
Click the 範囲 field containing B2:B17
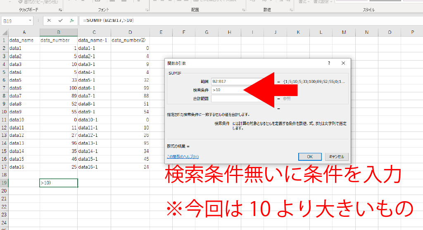(235, 82)
